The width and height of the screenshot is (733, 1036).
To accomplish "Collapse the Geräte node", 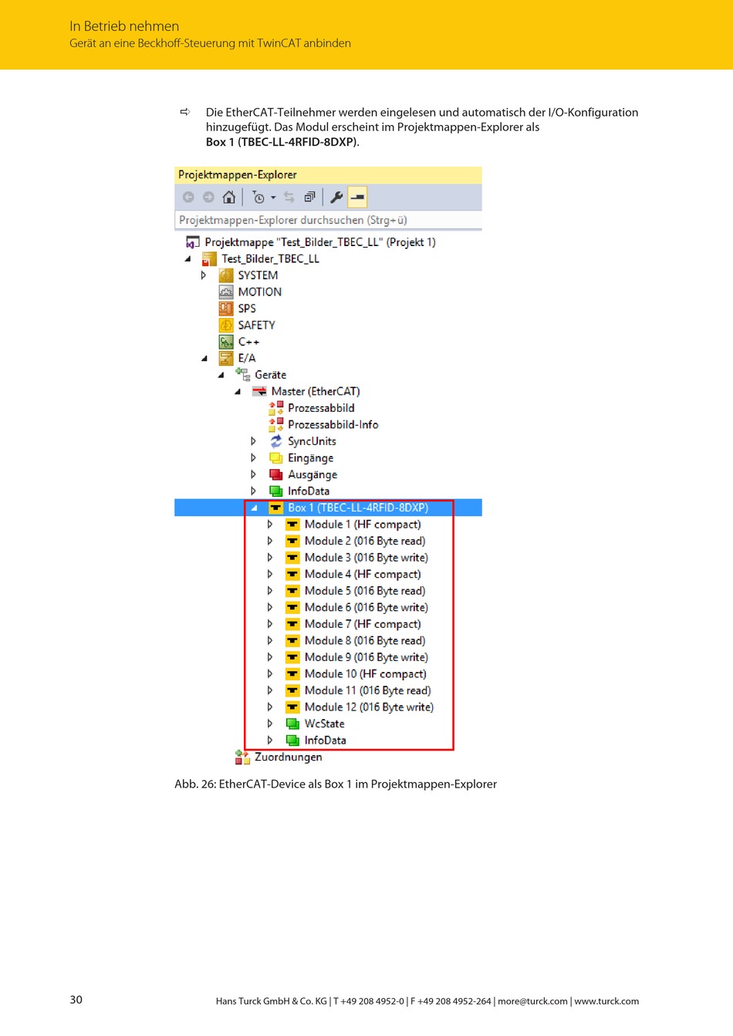I will point(221,375).
